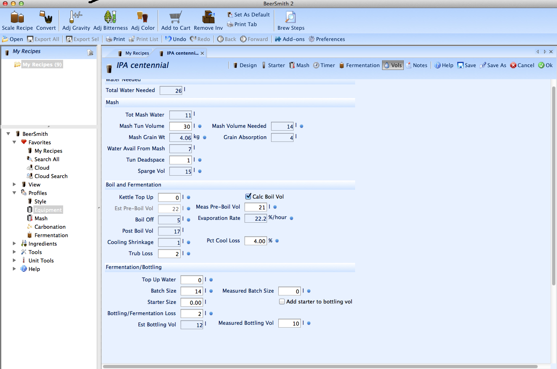Expand the Tools tree node

point(14,252)
